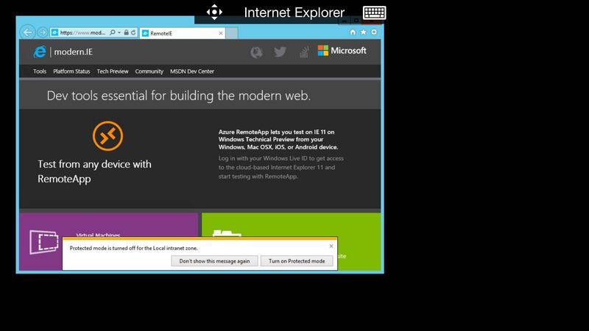The image size is (589, 331).
Task: Click the address bar search magnifier
Action: [x=113, y=32]
